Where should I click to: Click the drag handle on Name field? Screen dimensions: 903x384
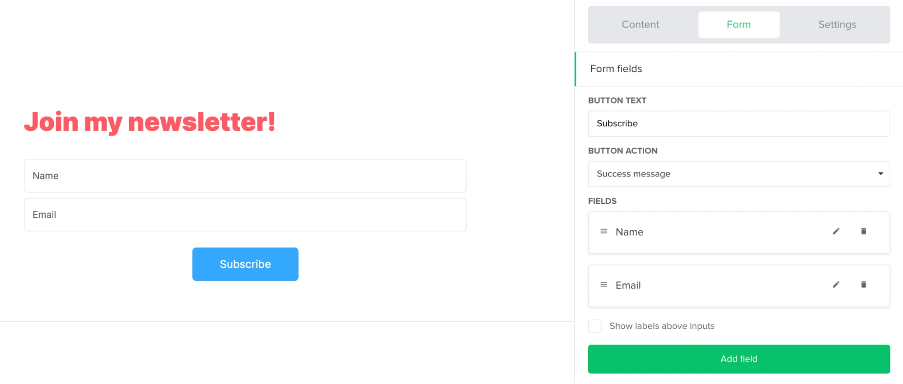[604, 231]
